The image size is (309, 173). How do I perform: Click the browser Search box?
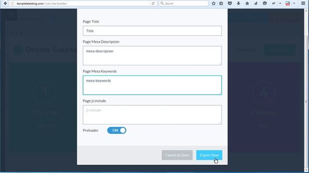point(183,3)
